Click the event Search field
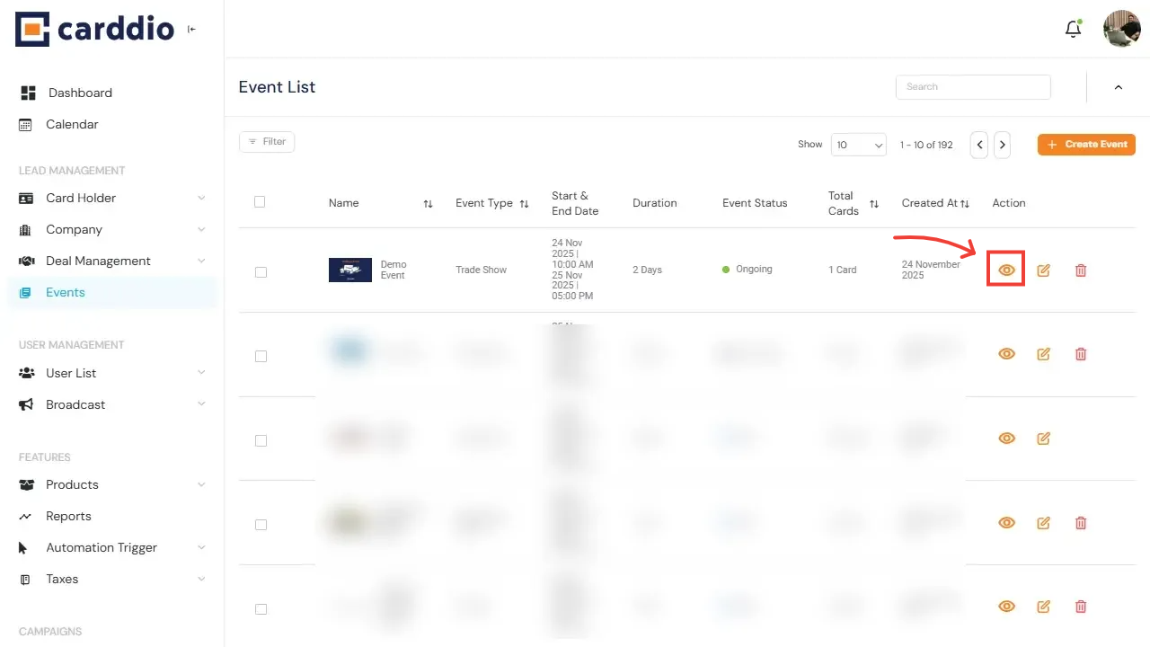1150x647 pixels. [x=973, y=87]
